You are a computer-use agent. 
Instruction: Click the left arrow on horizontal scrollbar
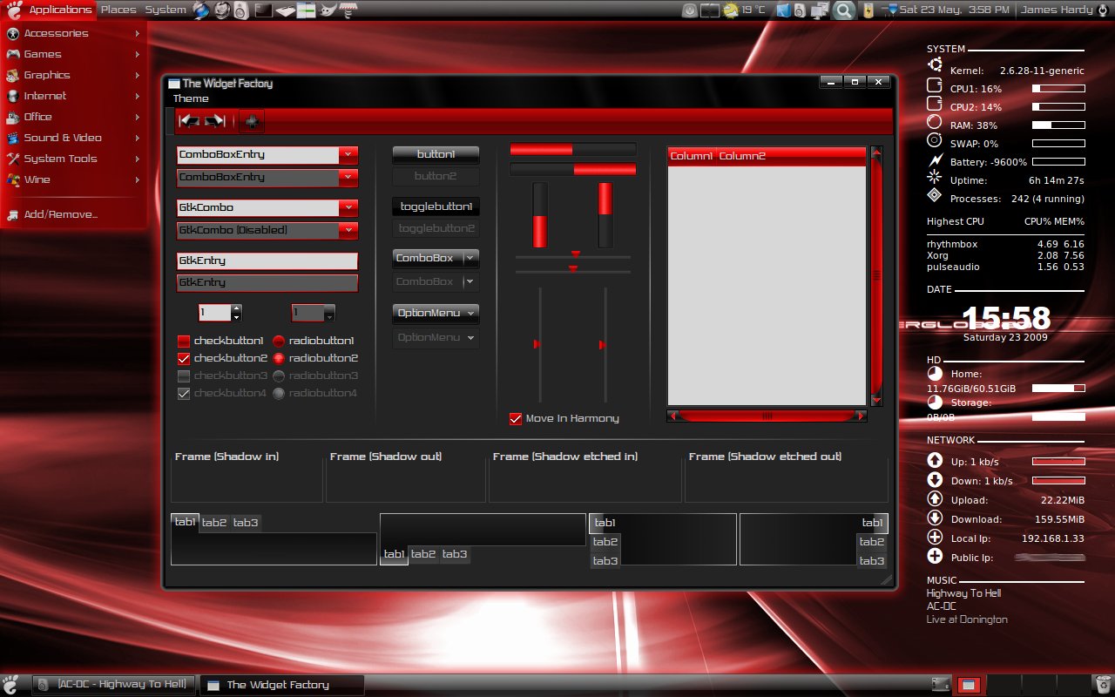(672, 416)
